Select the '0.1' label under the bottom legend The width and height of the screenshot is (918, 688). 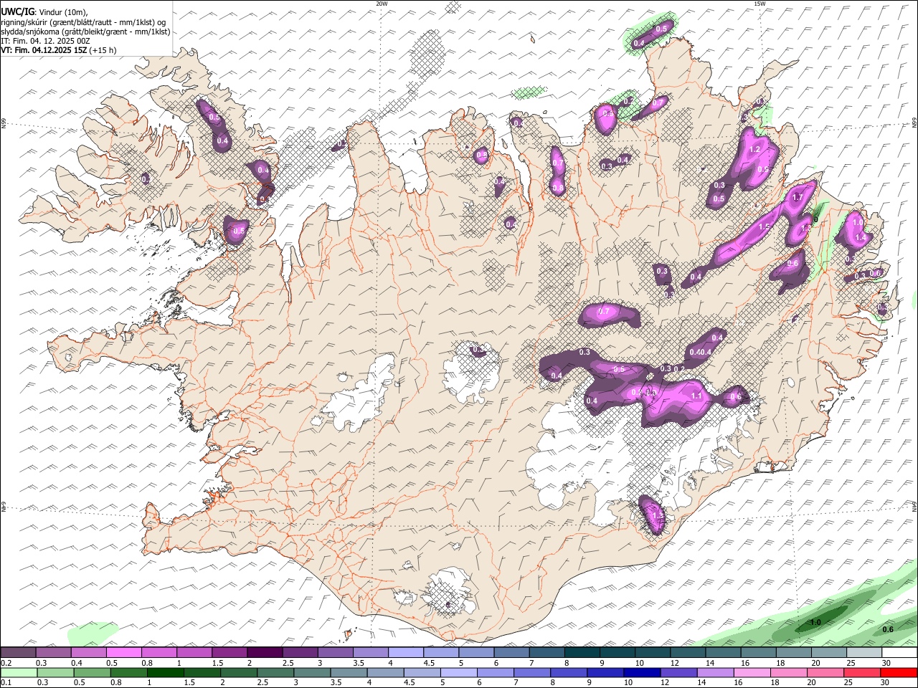pyautogui.click(x=6, y=683)
